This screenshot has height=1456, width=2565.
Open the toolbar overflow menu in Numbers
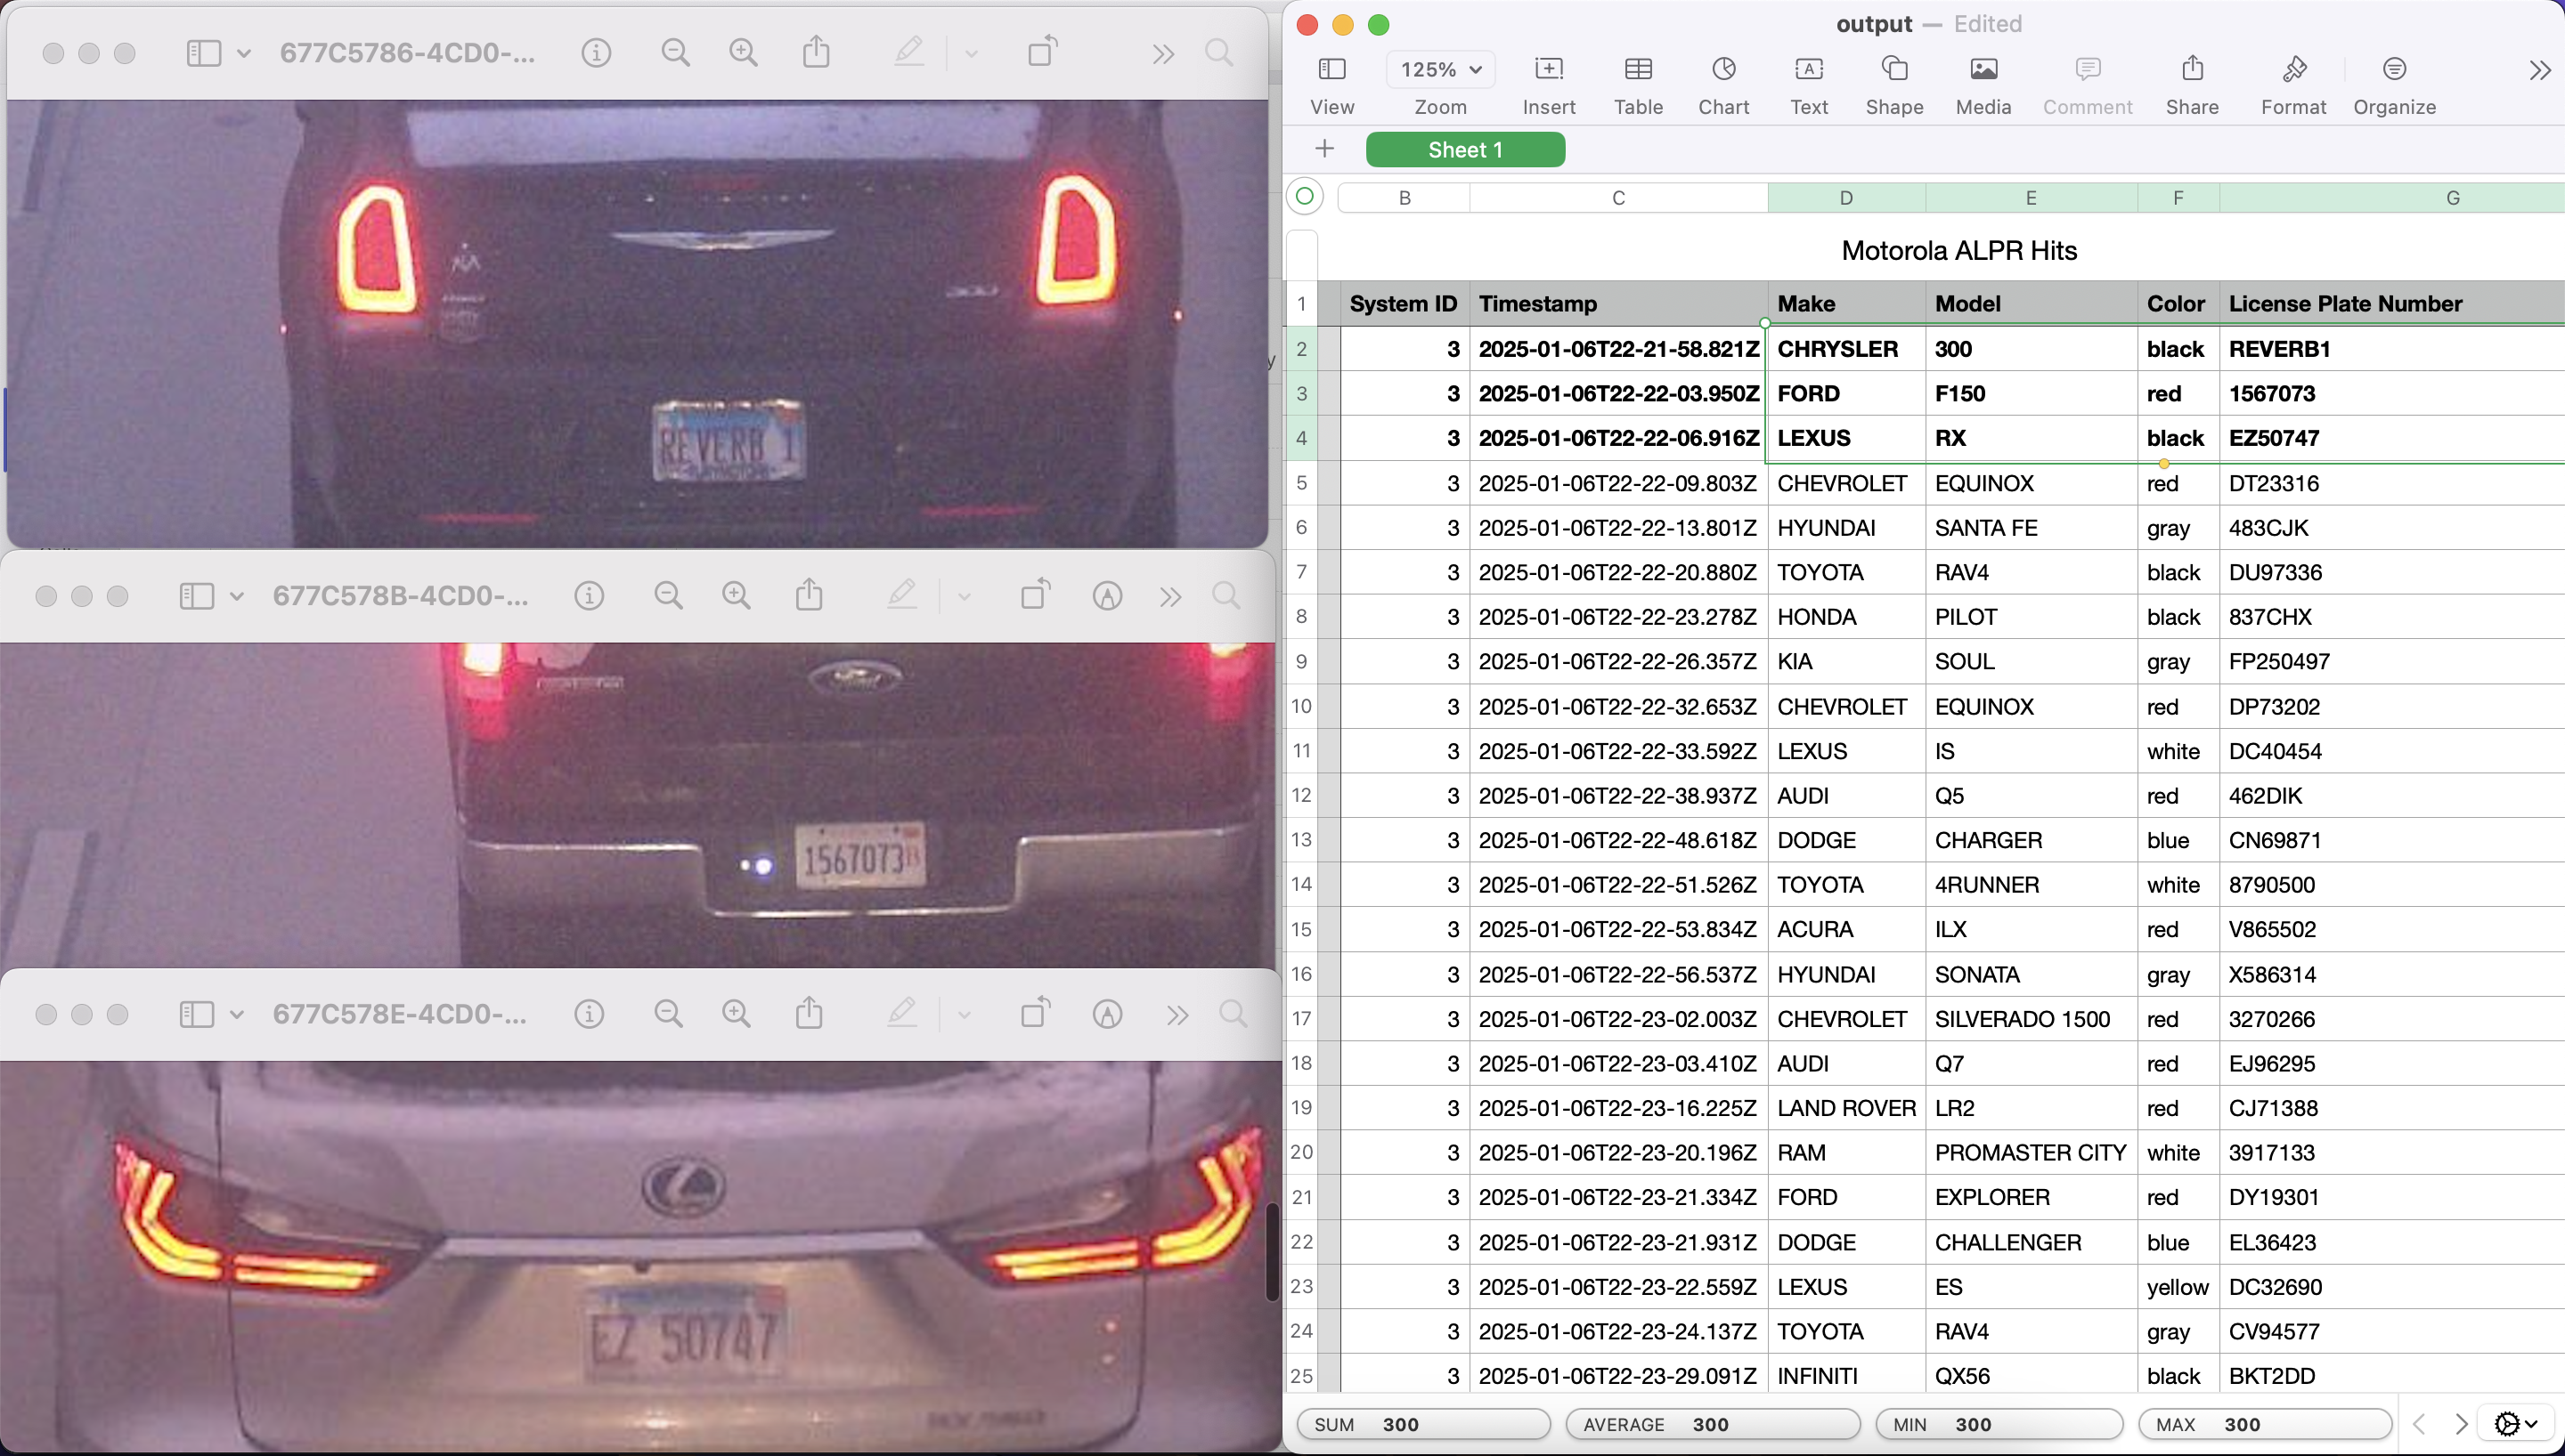pyautogui.click(x=2539, y=69)
